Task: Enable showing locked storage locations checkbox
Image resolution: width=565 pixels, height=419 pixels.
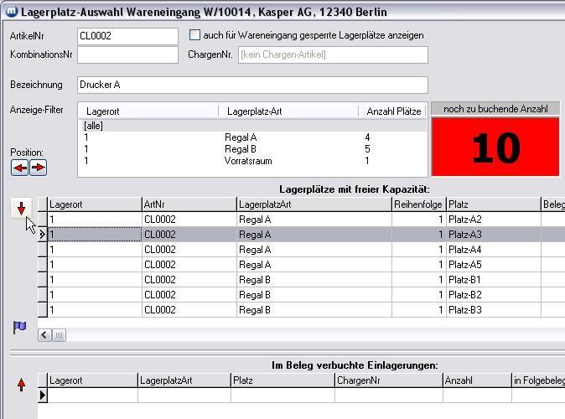Action: (195, 35)
